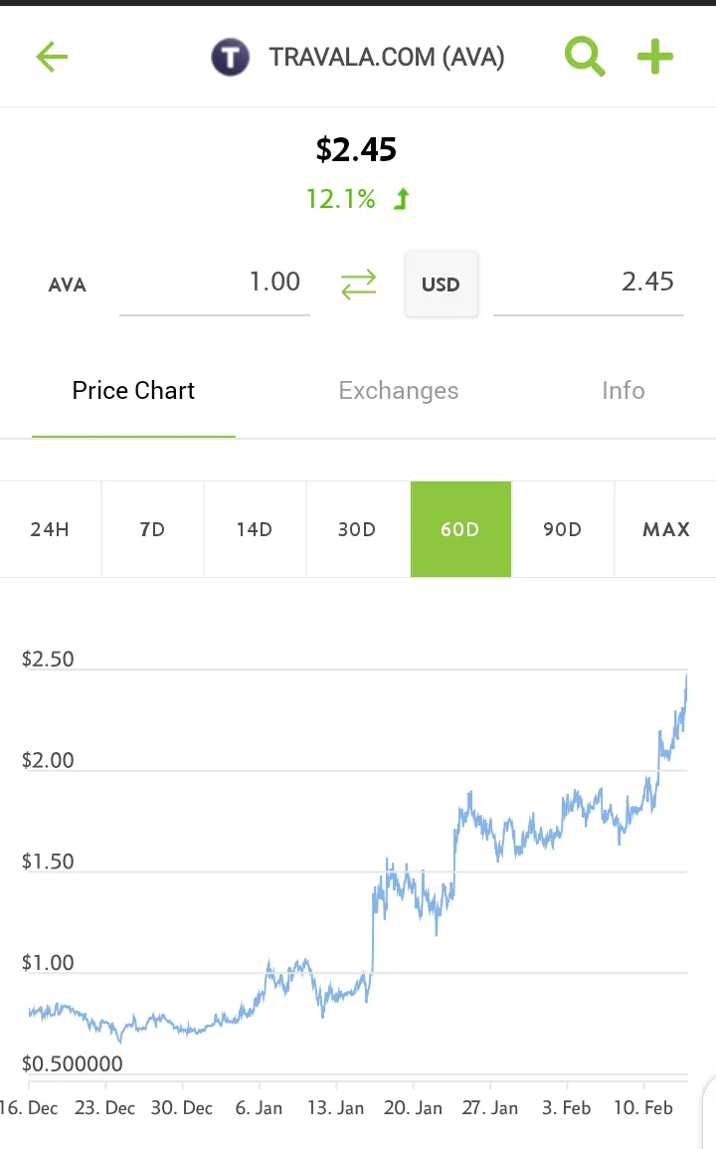The image size is (716, 1149).
Task: Choose the 30D chart range
Action: tap(358, 529)
